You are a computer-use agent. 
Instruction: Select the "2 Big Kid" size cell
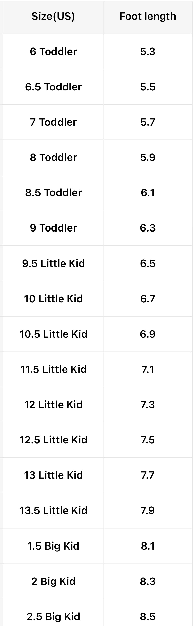pyautogui.click(x=53, y=581)
